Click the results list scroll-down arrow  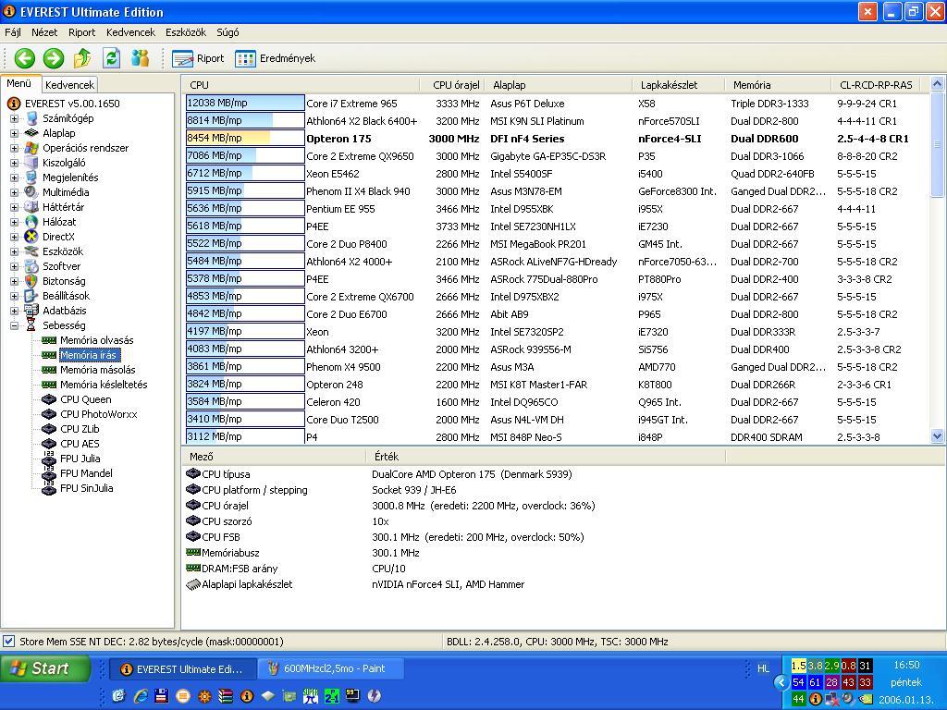[938, 435]
